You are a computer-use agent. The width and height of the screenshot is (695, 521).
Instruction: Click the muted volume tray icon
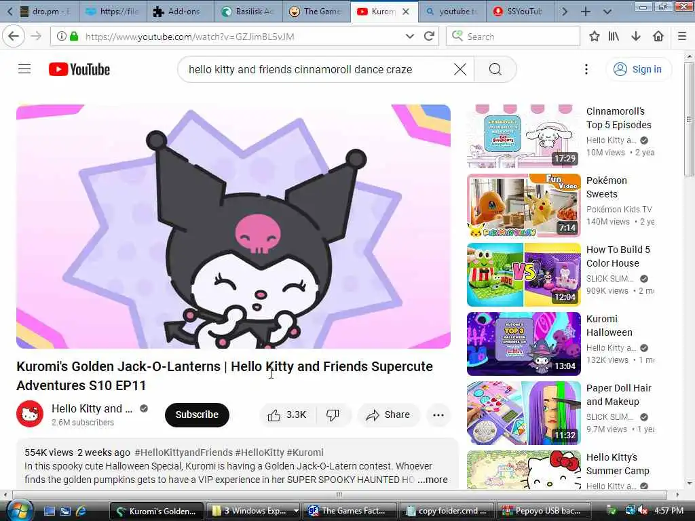(x=642, y=511)
